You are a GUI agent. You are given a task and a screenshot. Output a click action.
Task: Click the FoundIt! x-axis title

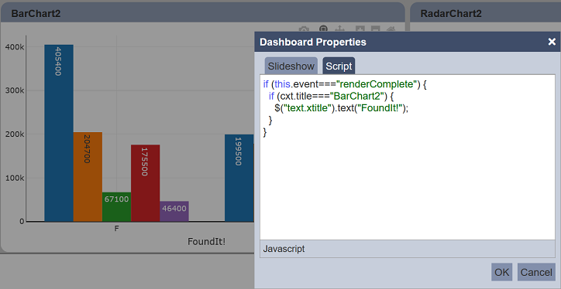(x=207, y=242)
